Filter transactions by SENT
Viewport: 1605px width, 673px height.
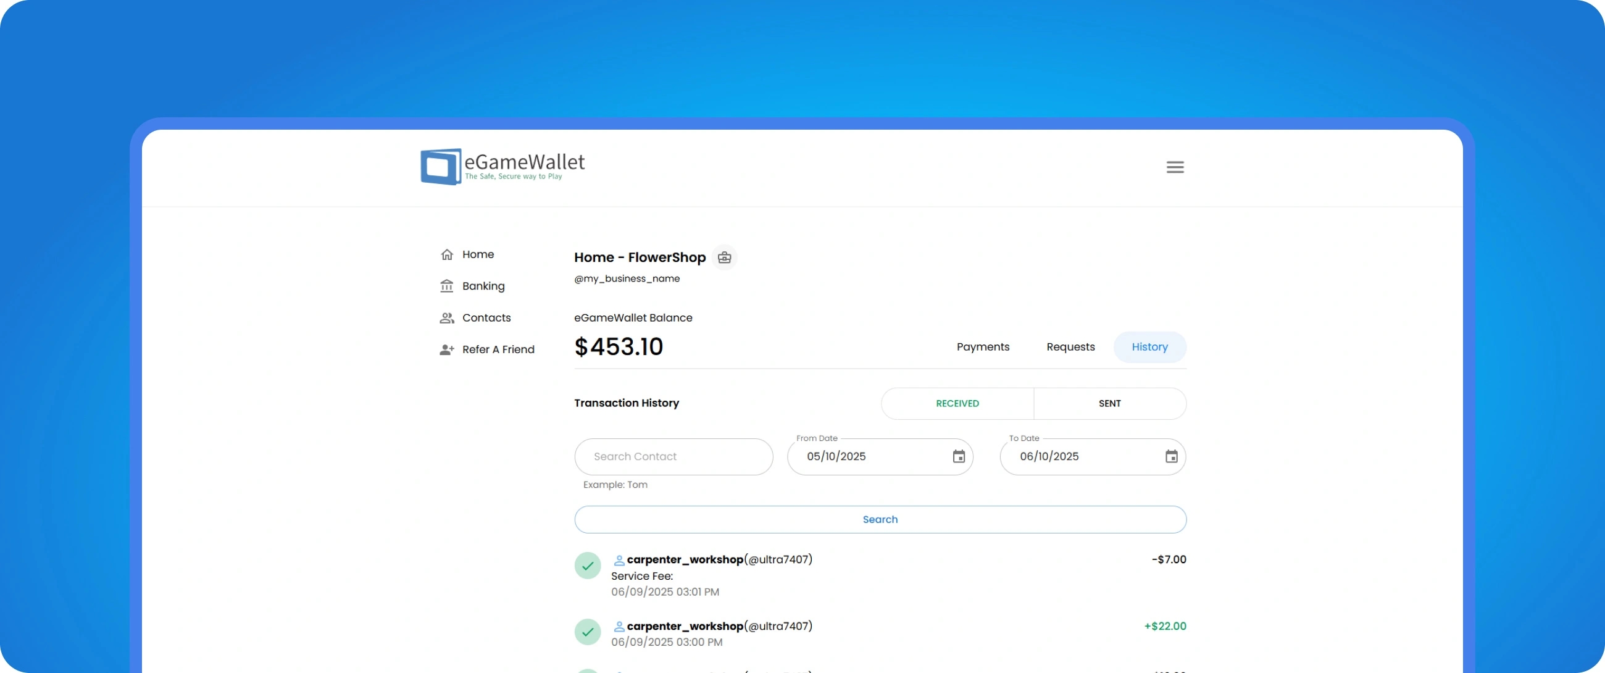[1110, 404]
